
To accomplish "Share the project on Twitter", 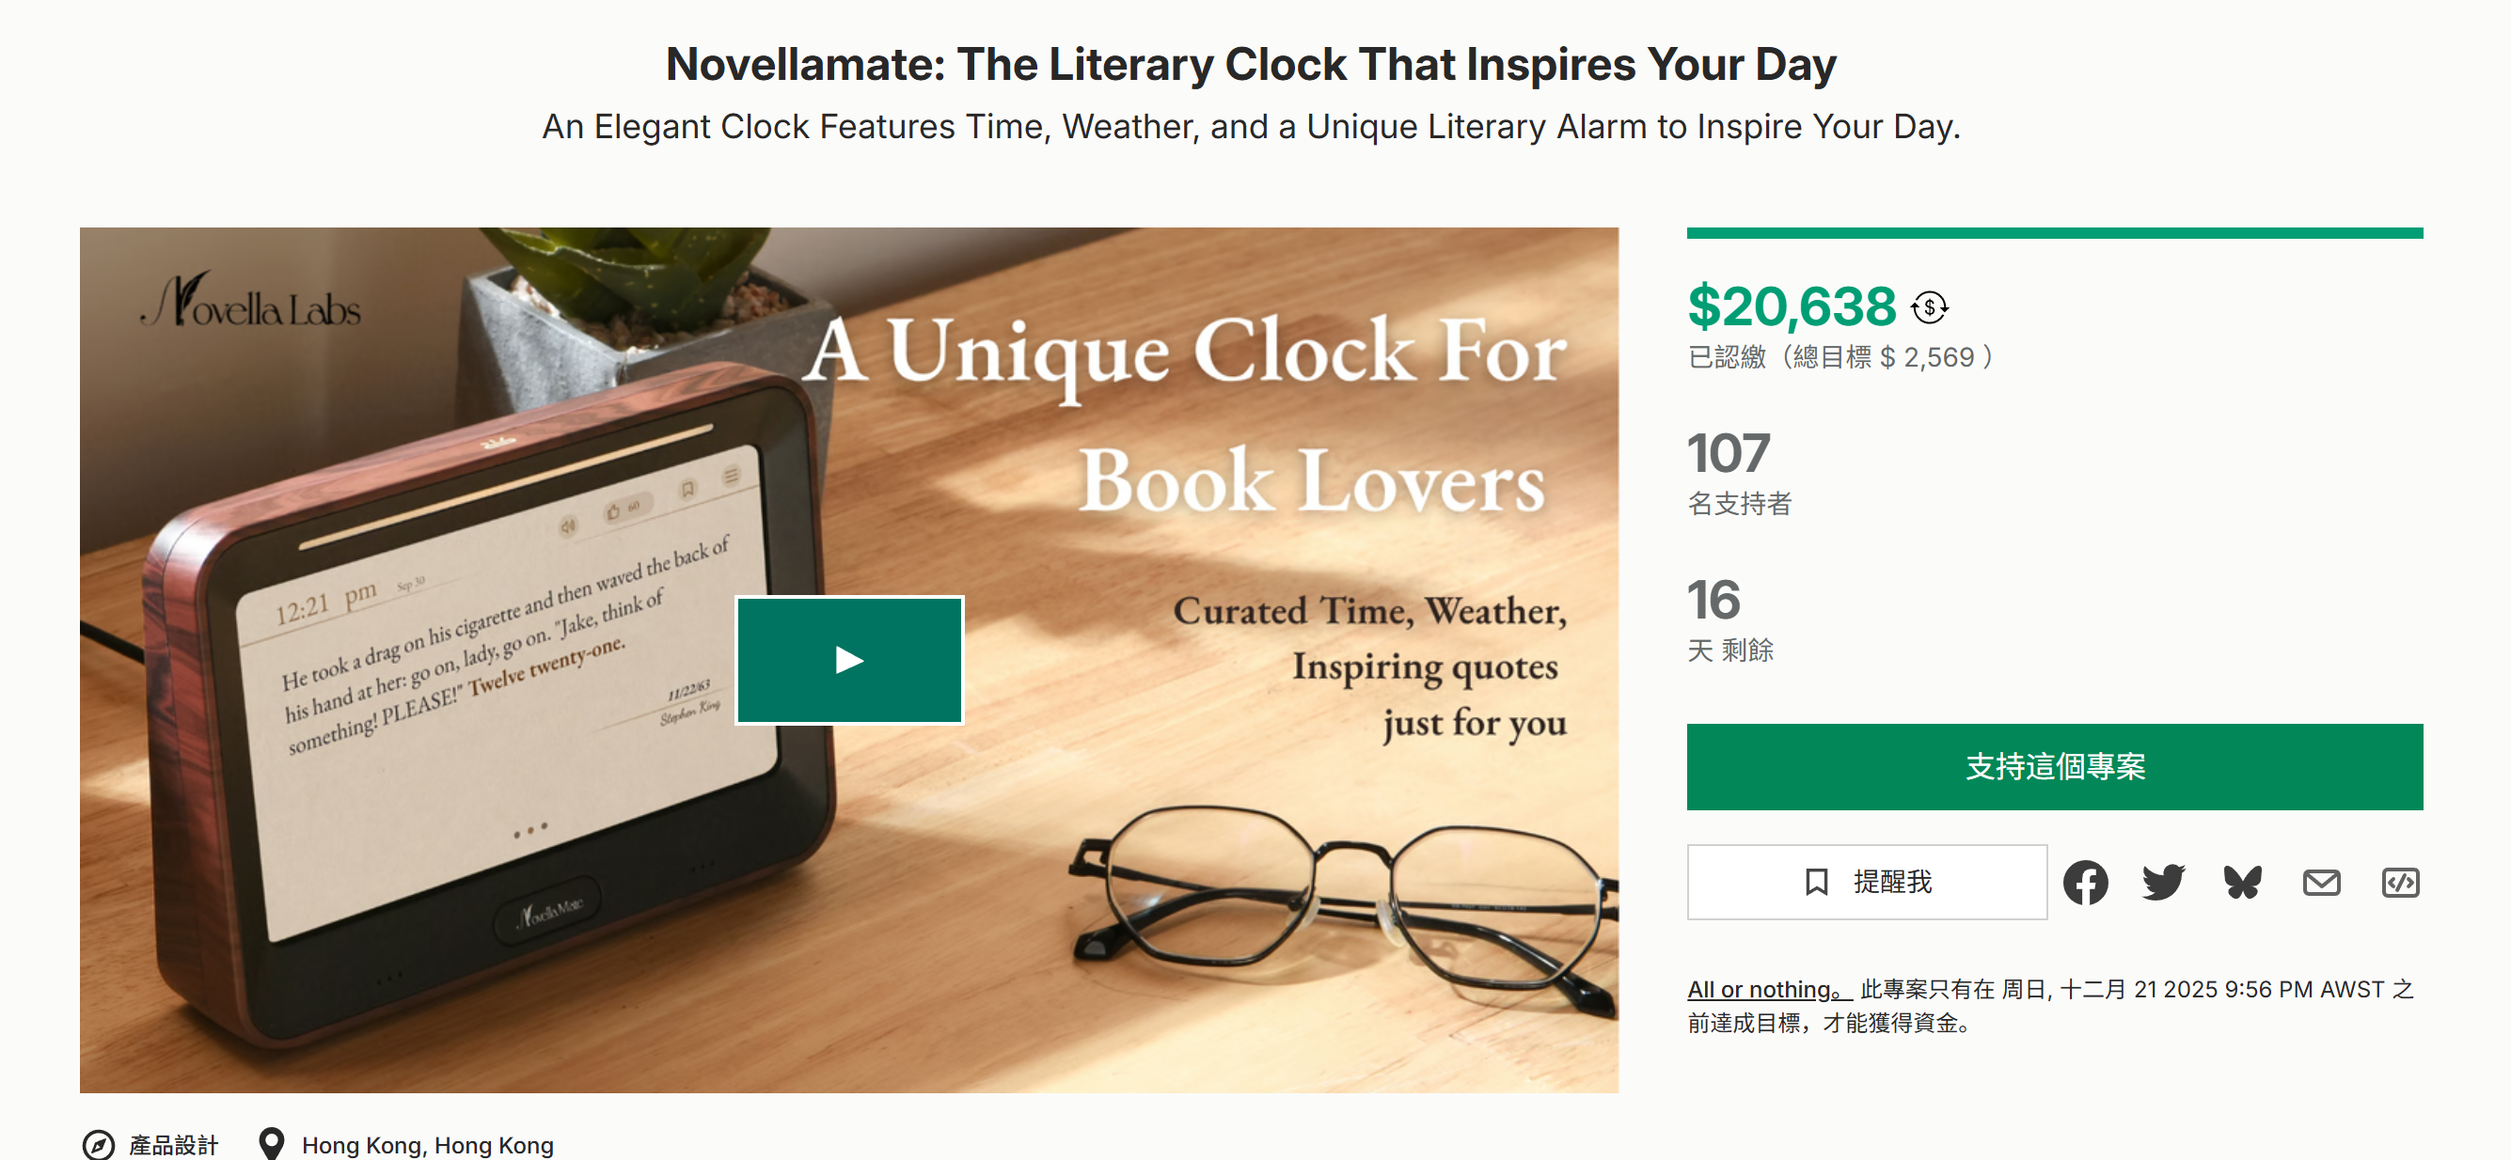I will 2163,883.
